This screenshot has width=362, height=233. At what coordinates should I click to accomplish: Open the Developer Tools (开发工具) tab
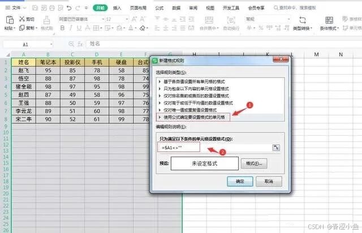coord(231,8)
